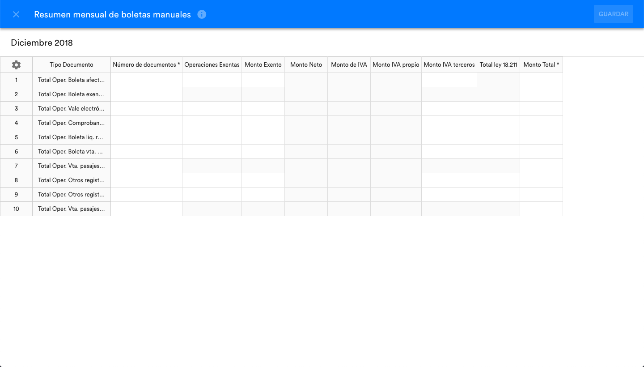The width and height of the screenshot is (644, 367).
Task: Click Monto IVA terceros cell in row 5
Action: click(449, 137)
